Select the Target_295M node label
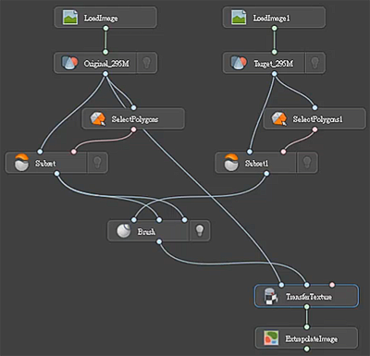This screenshot has width=370, height=356. 273,64
